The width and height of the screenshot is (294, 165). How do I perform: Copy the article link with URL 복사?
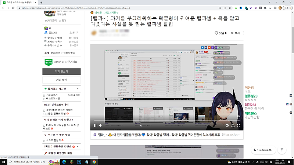click(234, 33)
